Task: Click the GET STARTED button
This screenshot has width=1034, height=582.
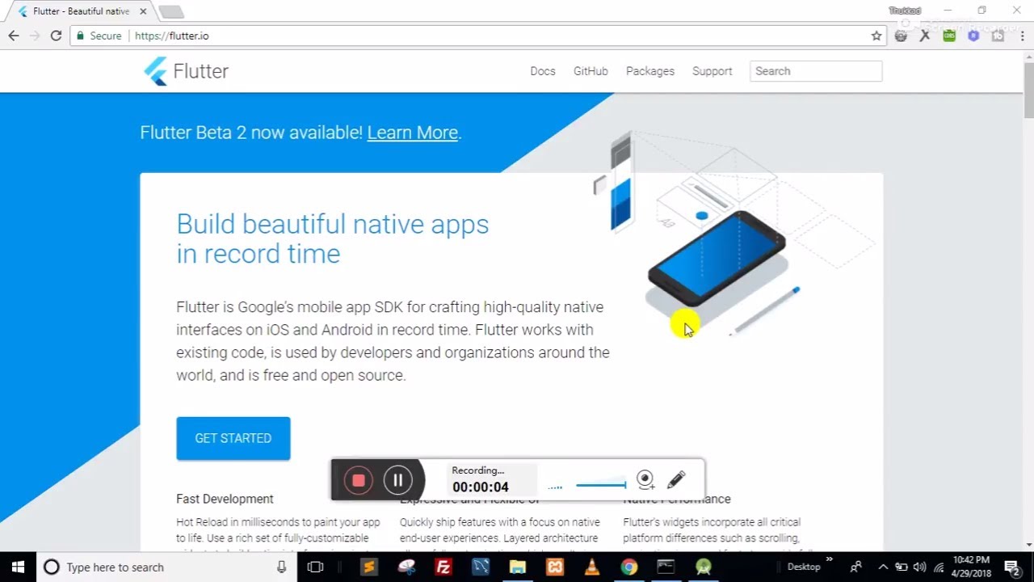Action: pyautogui.click(x=233, y=438)
